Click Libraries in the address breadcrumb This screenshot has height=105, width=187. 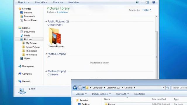coord(129,88)
